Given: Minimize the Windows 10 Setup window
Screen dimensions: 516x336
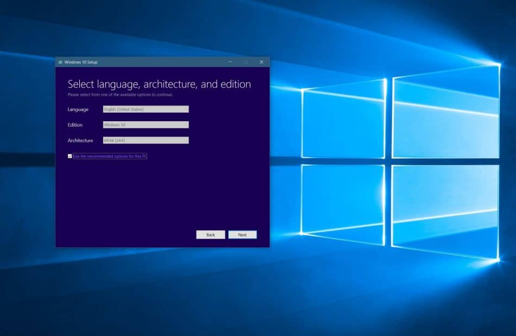Looking at the screenshot, I should (x=230, y=62).
